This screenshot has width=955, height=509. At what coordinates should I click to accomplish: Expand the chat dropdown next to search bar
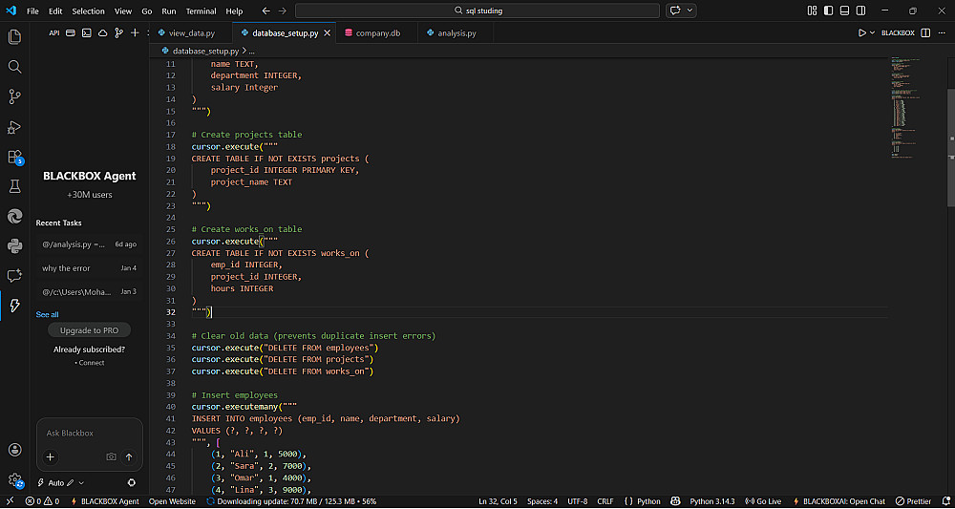[x=690, y=11]
